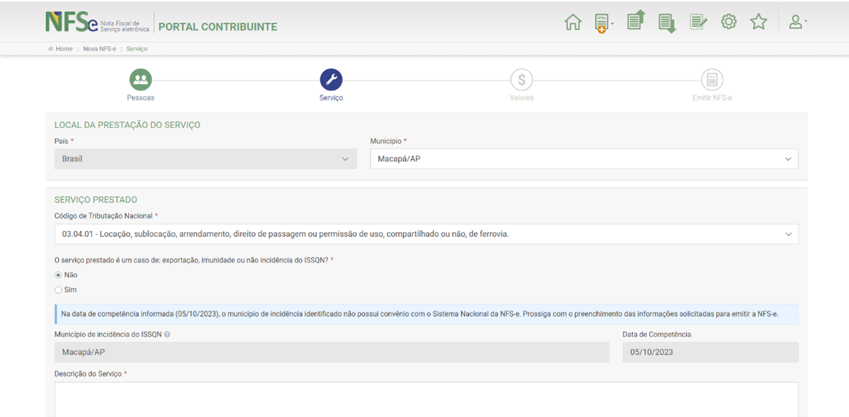Go to the Pessoas step
The height and width of the screenshot is (417, 849).
point(141,80)
